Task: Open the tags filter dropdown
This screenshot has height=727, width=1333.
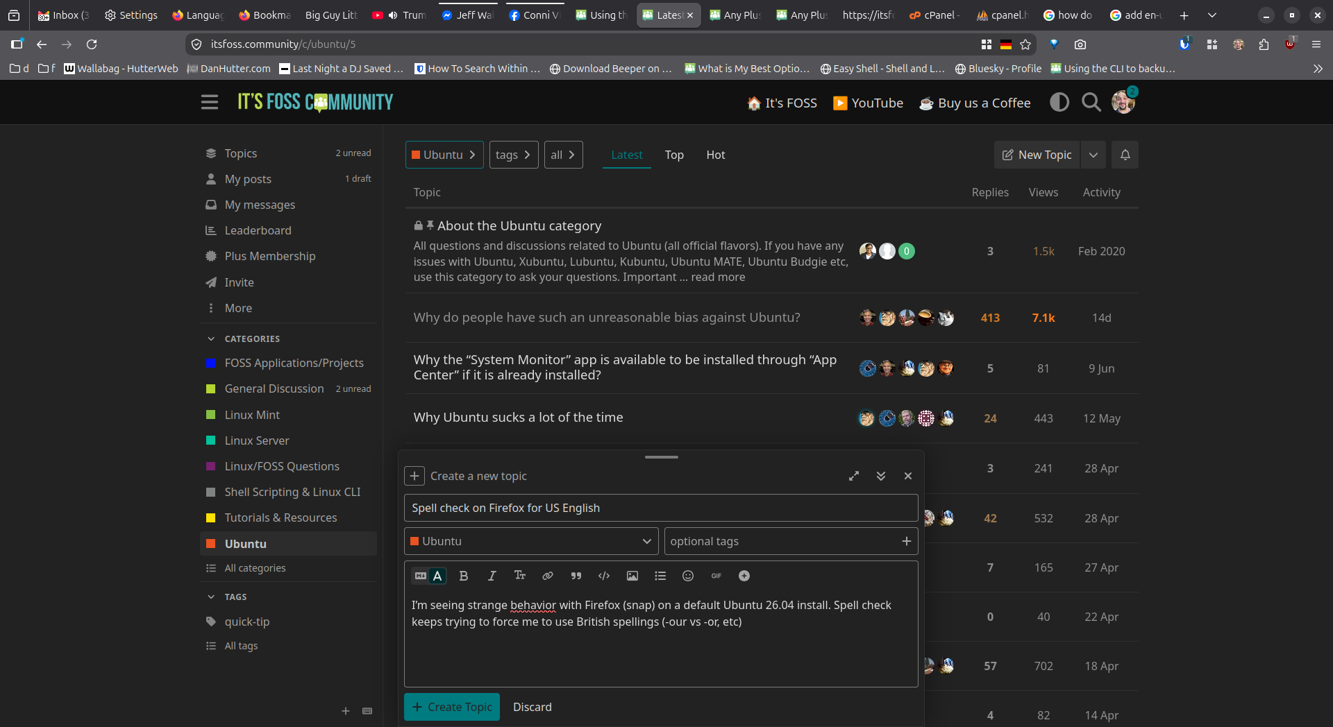Action: (514, 155)
